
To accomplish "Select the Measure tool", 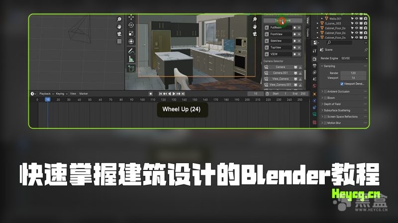I will tap(131, 59).
